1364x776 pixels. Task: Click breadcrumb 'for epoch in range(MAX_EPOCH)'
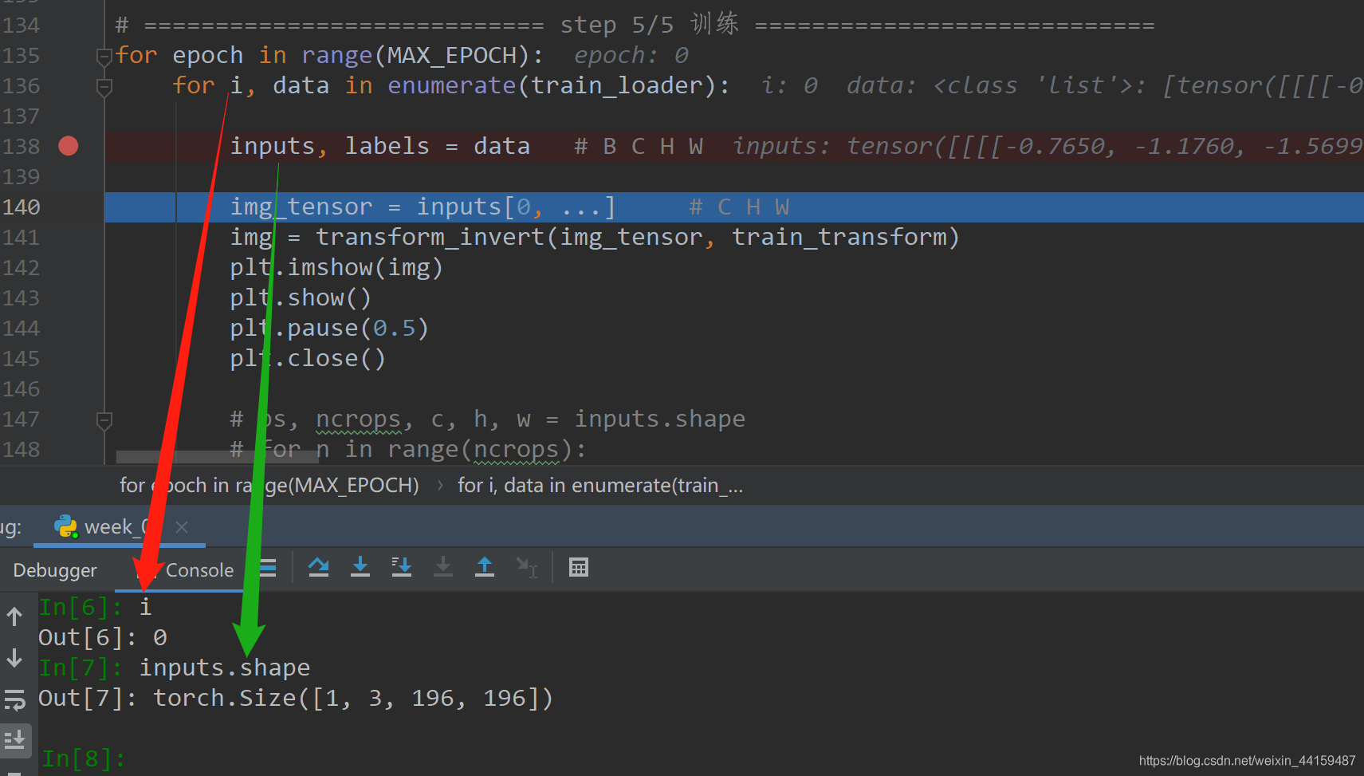[x=269, y=485]
